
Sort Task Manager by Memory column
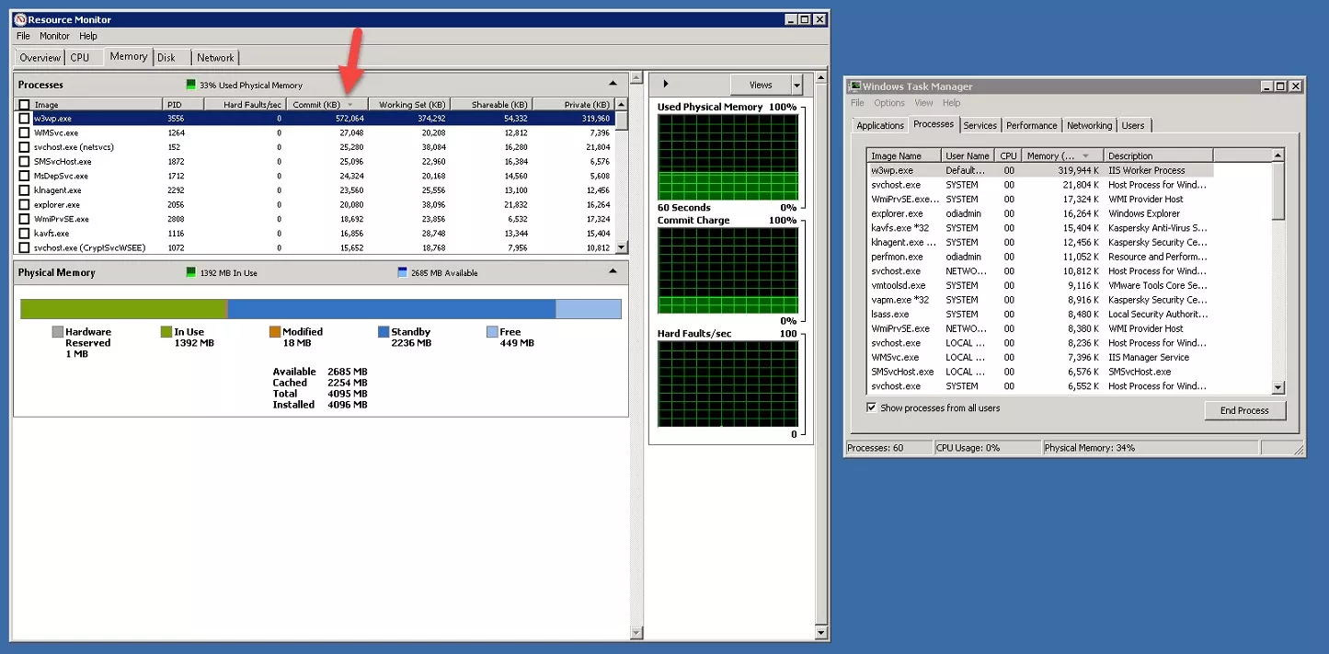(1062, 155)
